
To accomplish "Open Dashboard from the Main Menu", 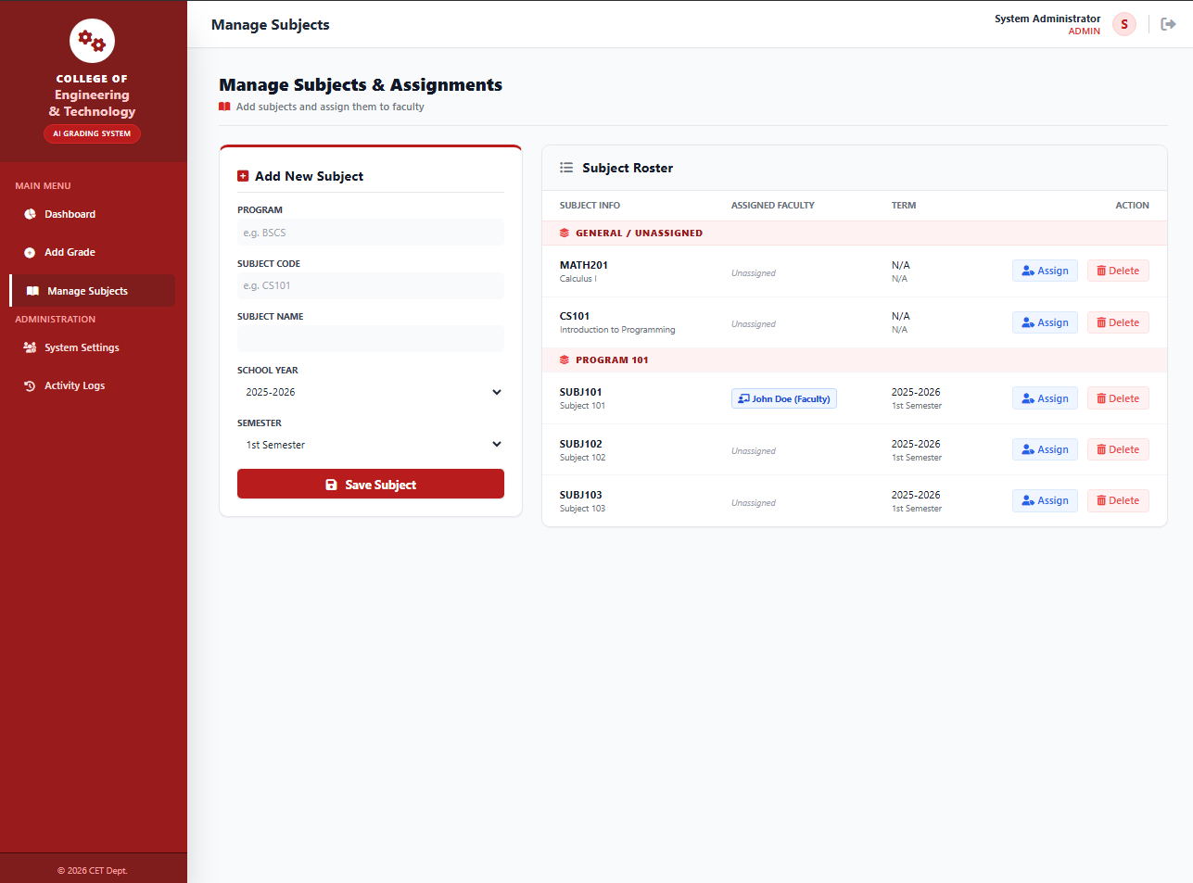I will click(70, 214).
